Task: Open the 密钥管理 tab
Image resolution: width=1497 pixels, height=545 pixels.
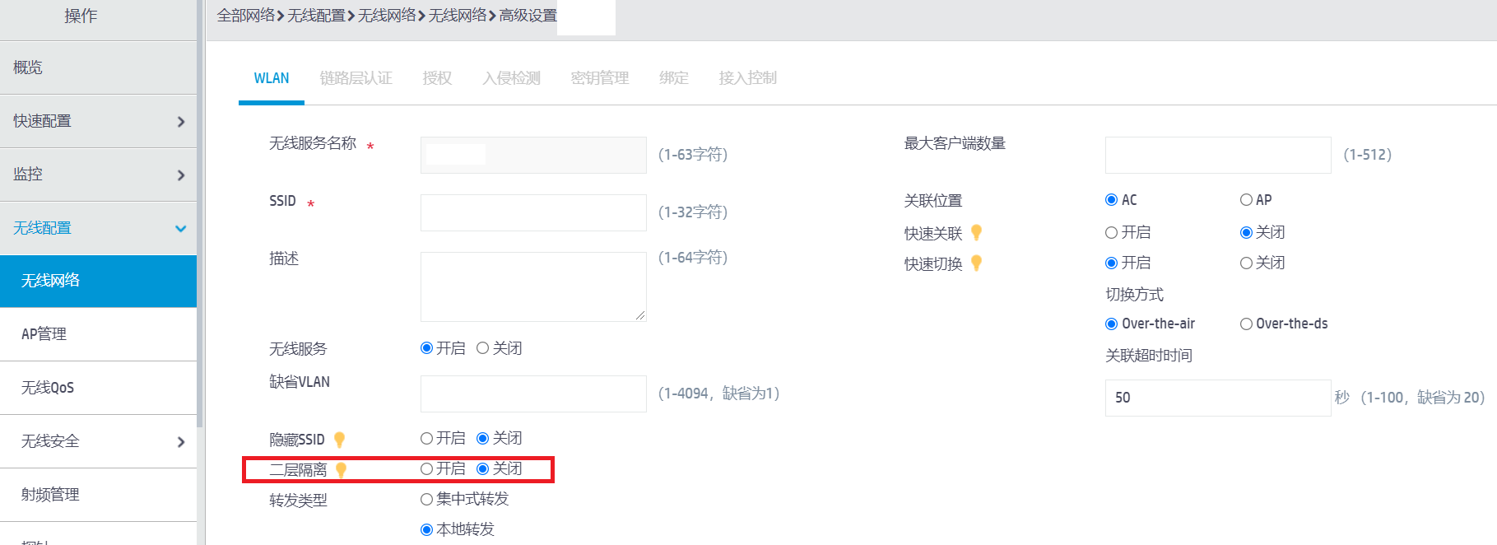Action: click(x=599, y=78)
